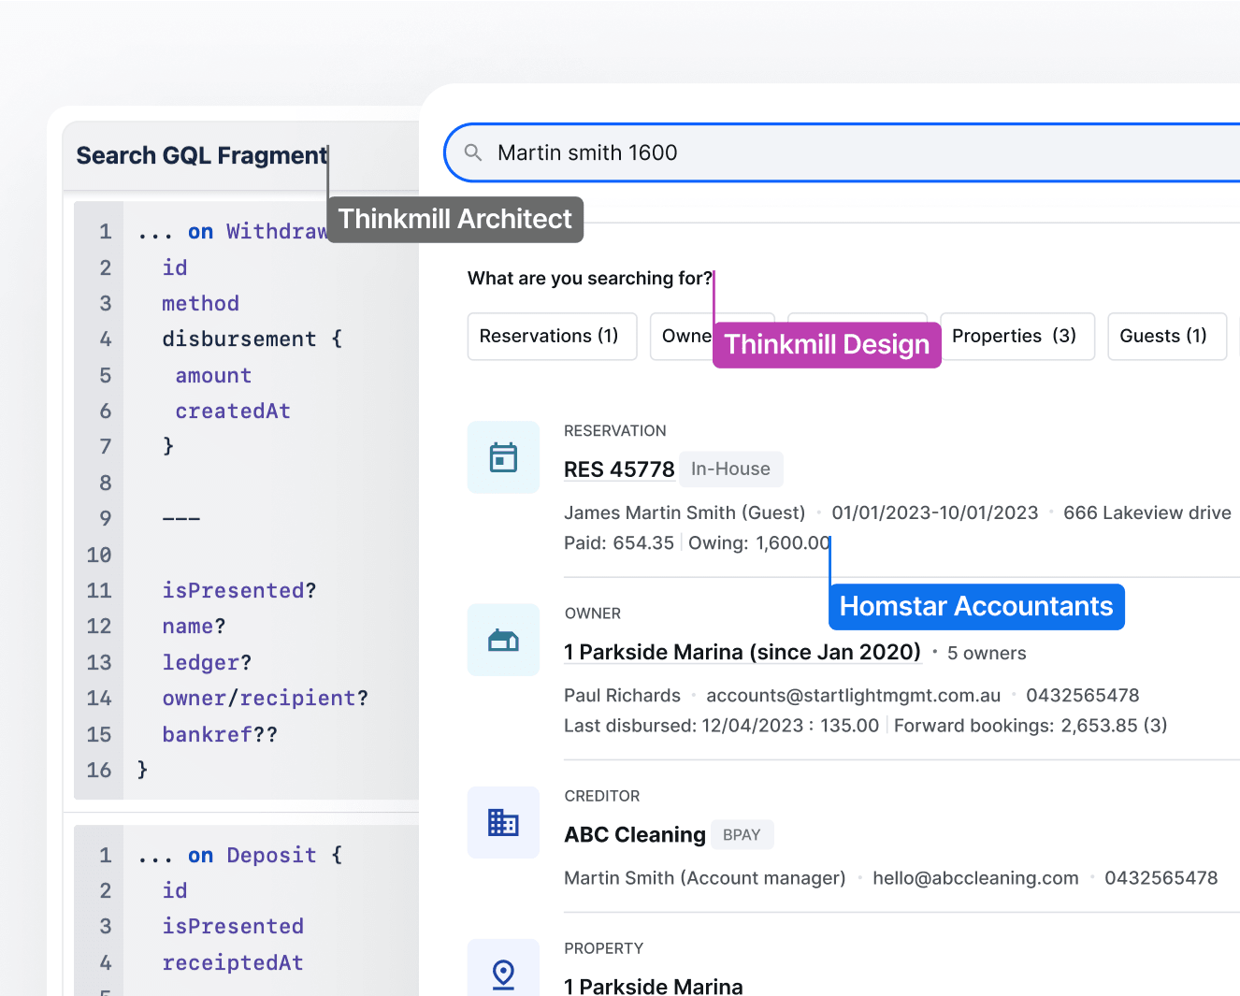Click Forward bookings: 2,653.85 (3)

pyautogui.click(x=1031, y=725)
